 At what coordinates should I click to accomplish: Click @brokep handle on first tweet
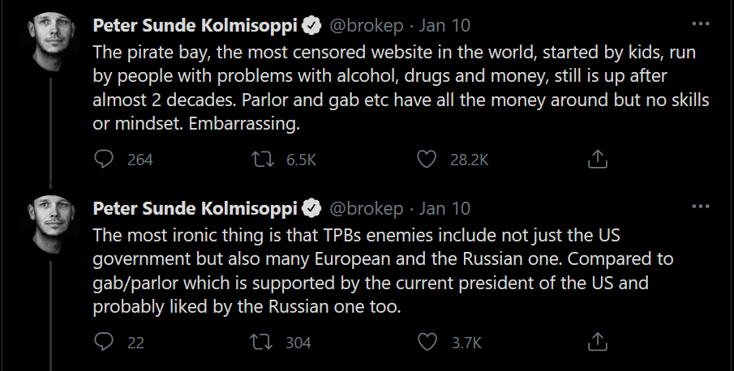365,26
